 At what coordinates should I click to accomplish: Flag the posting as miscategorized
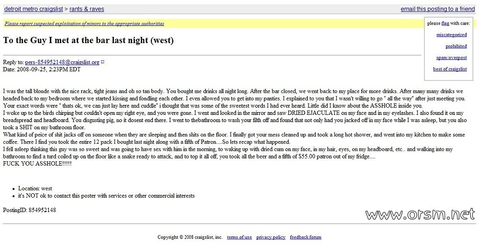point(451,35)
